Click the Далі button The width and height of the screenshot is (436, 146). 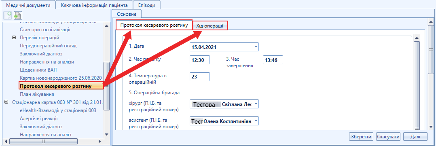pyautogui.click(x=415, y=137)
